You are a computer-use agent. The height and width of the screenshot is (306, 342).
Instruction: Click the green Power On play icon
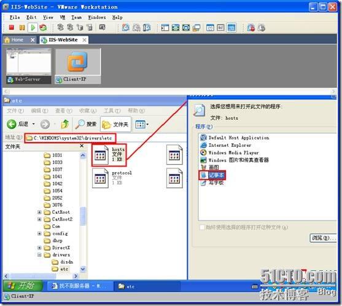coord(33,28)
